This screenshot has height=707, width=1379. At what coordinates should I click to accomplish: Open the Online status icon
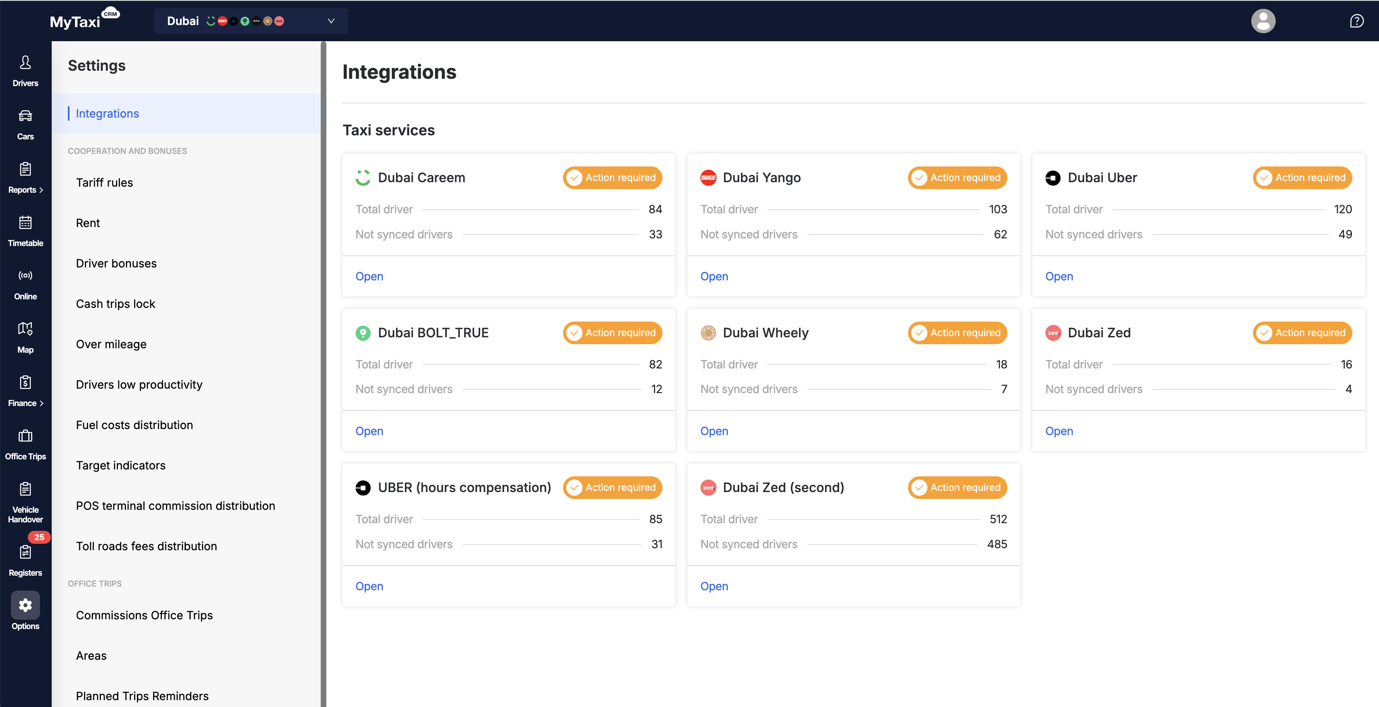pos(25,275)
